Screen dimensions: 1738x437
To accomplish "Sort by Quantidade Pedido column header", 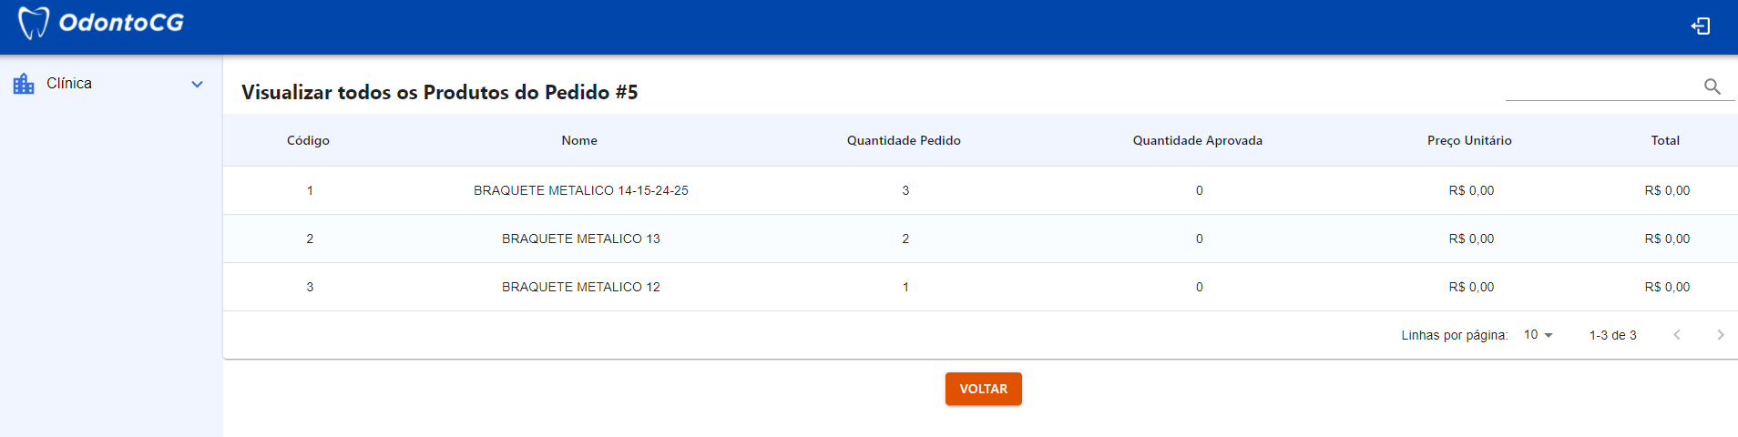I will click(x=904, y=140).
